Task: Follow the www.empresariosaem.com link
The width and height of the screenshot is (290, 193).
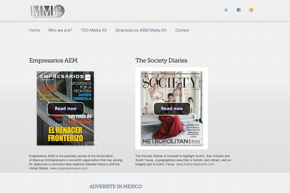Action: (x=69, y=168)
